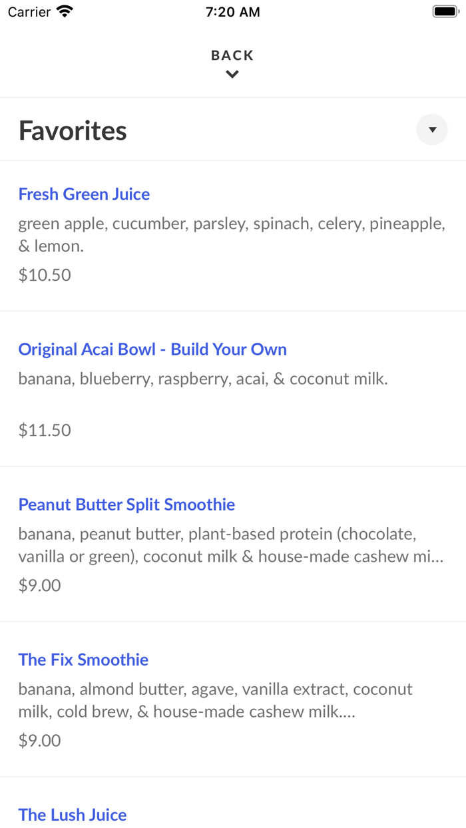This screenshot has height=828, width=466.
Task: Open The Lush Juice listing
Action: [73, 815]
